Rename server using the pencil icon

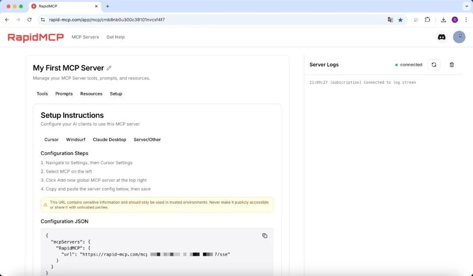[x=109, y=68]
